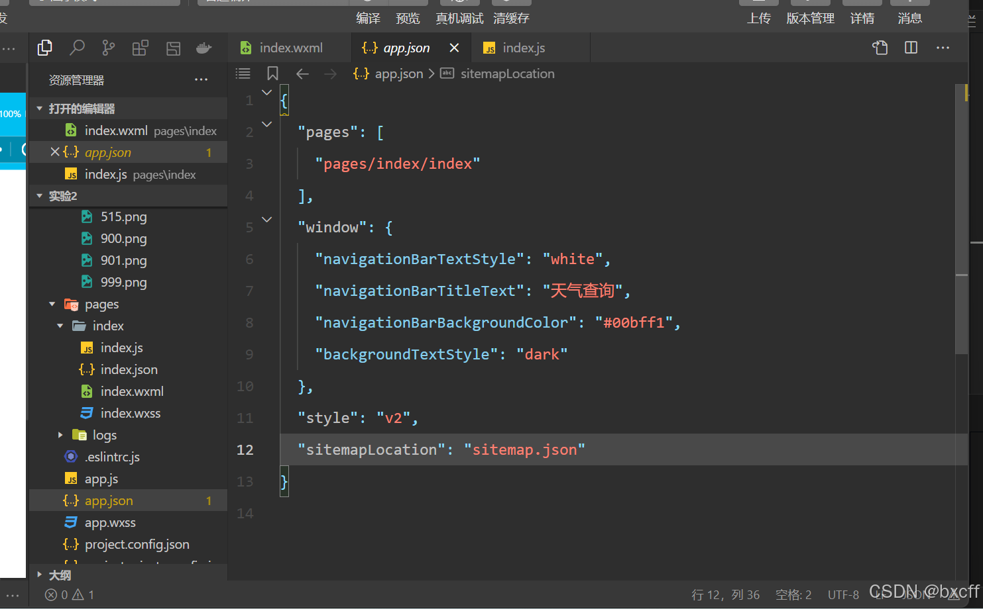Select 999.png file
This screenshot has height=609, width=983.
[x=128, y=282]
